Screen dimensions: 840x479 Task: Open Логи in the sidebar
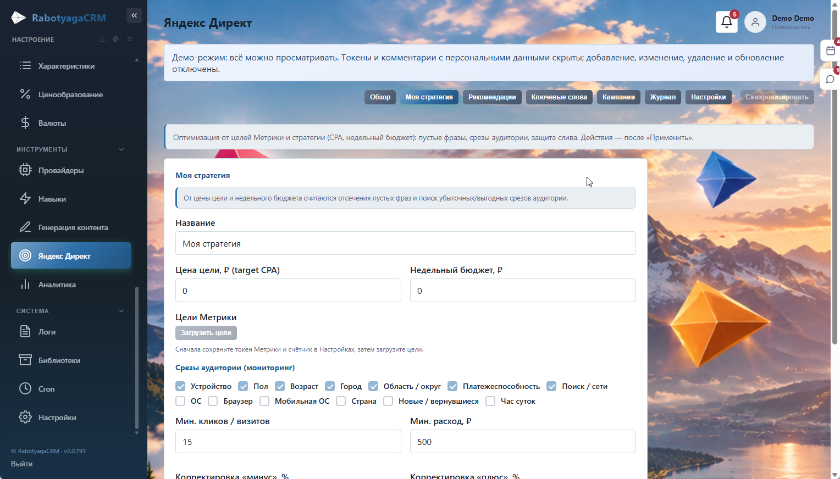(71, 332)
